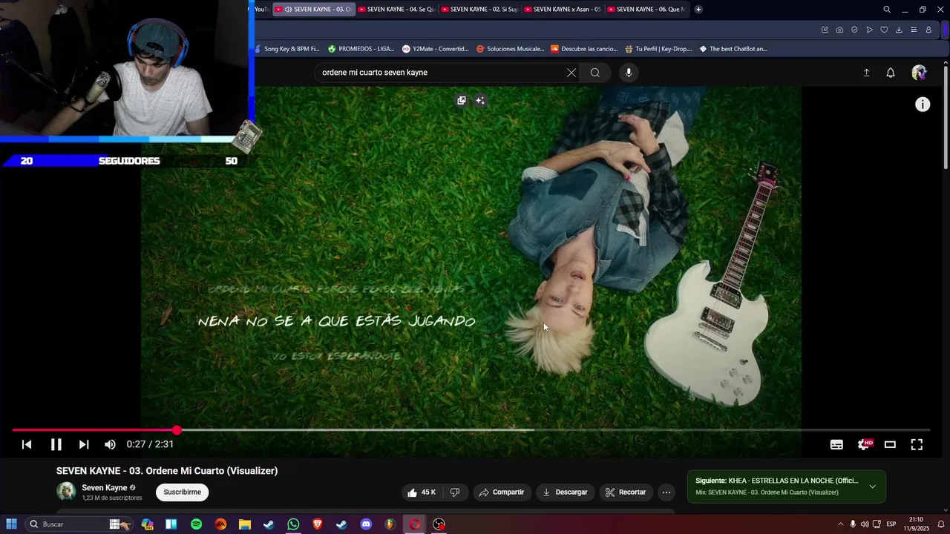The height and width of the screenshot is (534, 950).
Task: Show hidden system tray icons
Action: [x=840, y=524]
